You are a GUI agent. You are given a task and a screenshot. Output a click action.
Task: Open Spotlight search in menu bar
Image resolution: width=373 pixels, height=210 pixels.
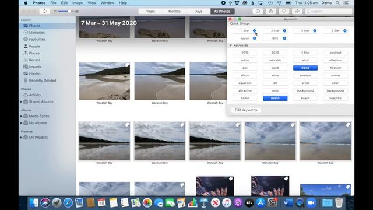point(337,3)
